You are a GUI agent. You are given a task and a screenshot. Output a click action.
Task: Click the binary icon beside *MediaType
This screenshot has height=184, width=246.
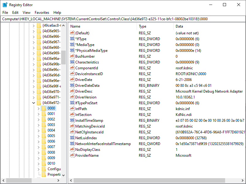click(x=72, y=44)
